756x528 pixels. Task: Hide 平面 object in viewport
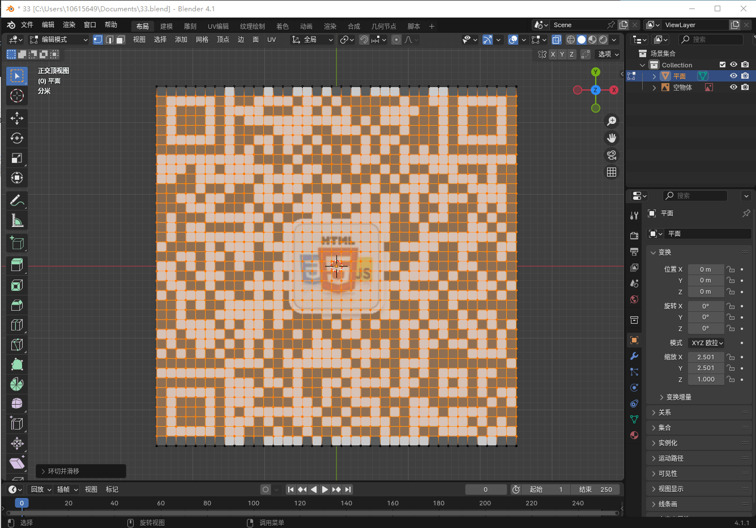(x=733, y=76)
